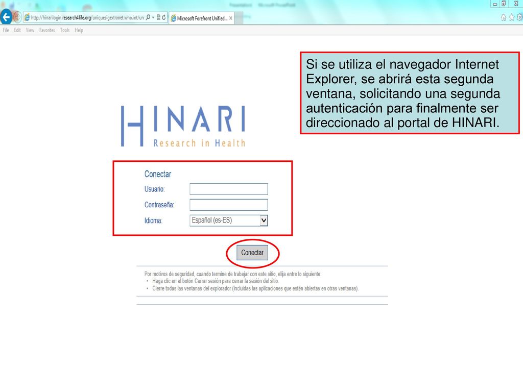Click the Internet Explorer page icon in address bar
This screenshot has width=523, height=392.
(x=27, y=18)
